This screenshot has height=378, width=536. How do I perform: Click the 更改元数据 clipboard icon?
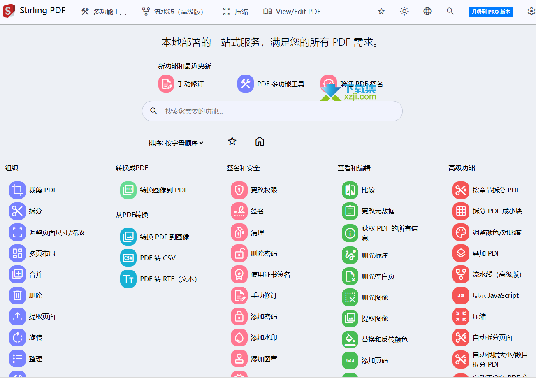[350, 211]
